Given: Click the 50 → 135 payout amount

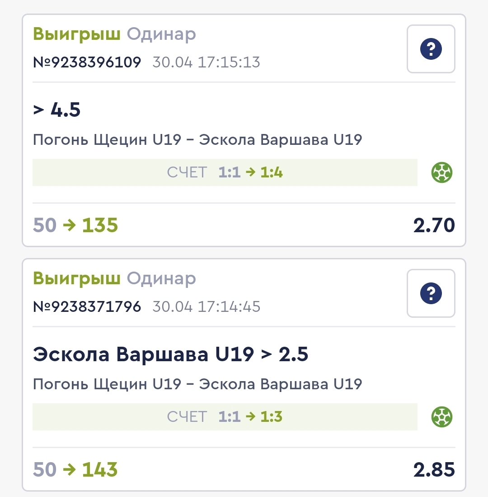Looking at the screenshot, I should pos(75,225).
